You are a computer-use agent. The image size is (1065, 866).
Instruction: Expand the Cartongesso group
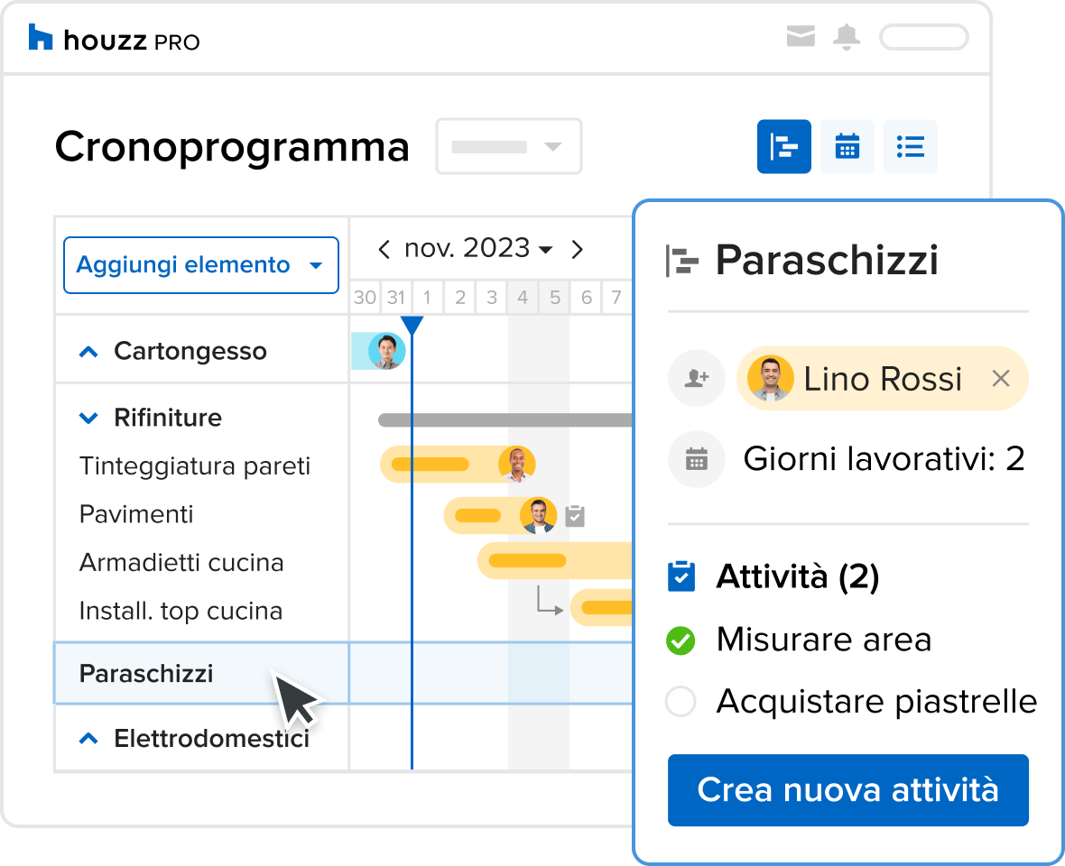tap(88, 352)
